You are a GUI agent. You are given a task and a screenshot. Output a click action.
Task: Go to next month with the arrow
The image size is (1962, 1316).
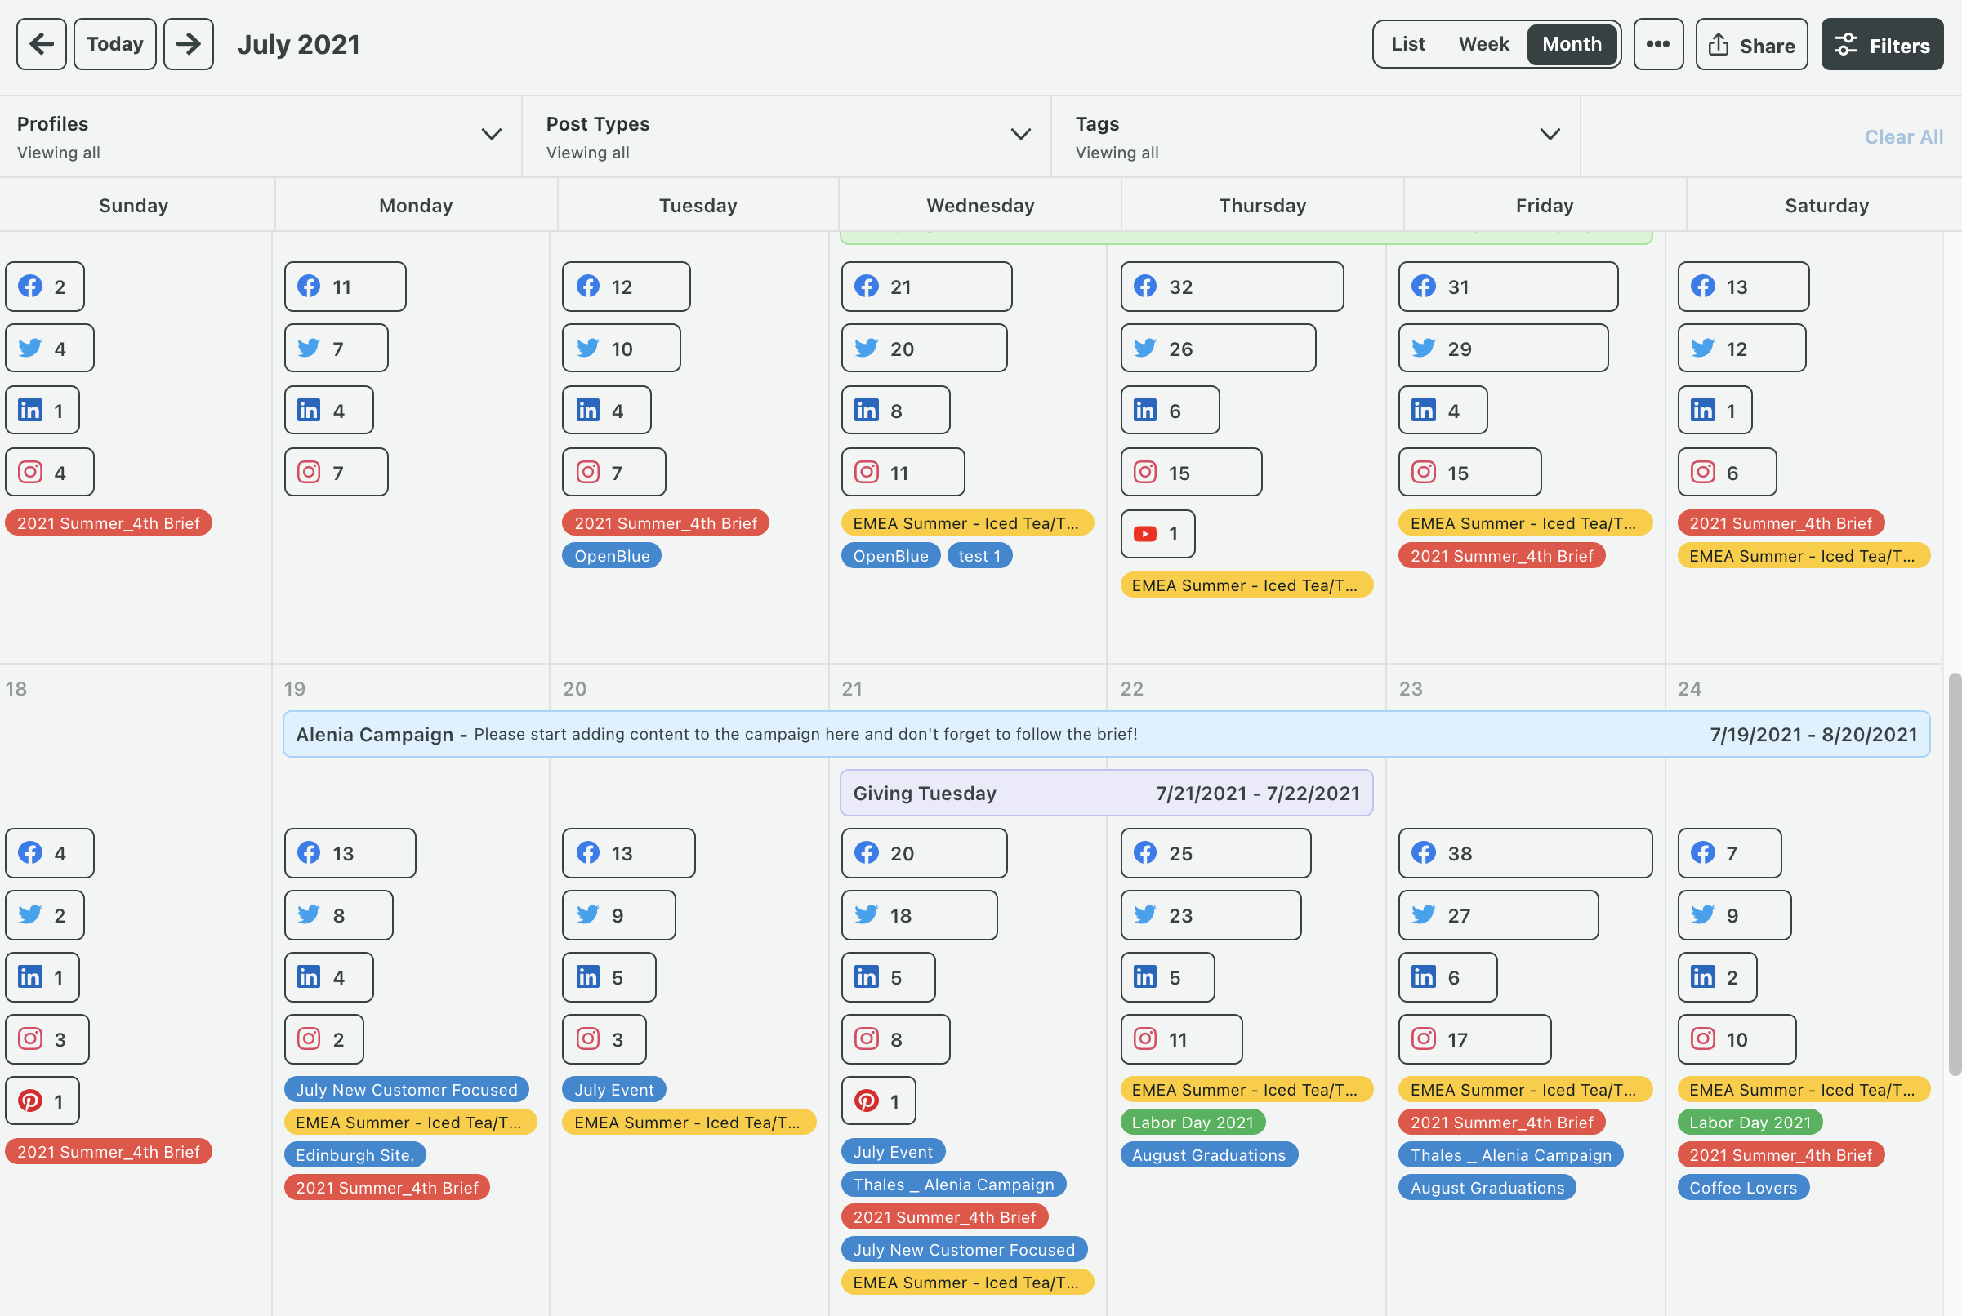[187, 43]
